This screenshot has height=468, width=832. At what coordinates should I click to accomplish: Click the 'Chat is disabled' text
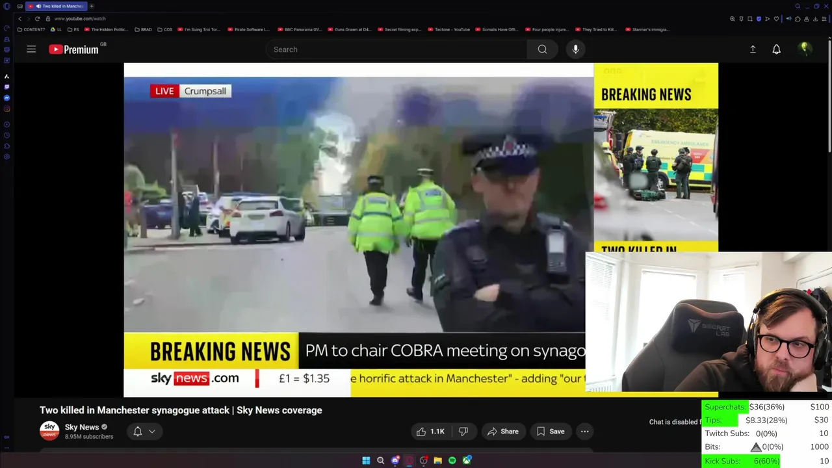674,422
